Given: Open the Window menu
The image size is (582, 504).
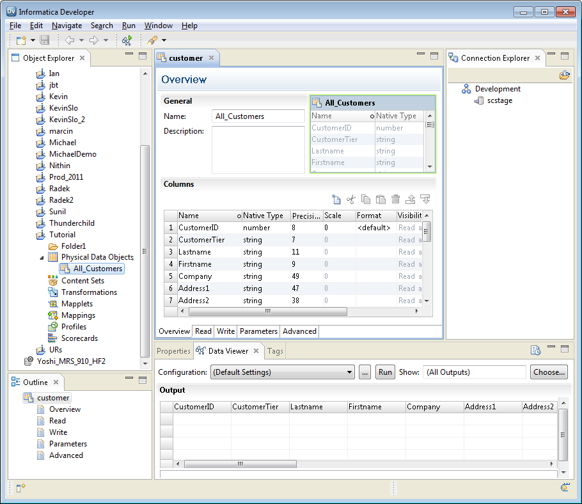Looking at the screenshot, I should (159, 26).
